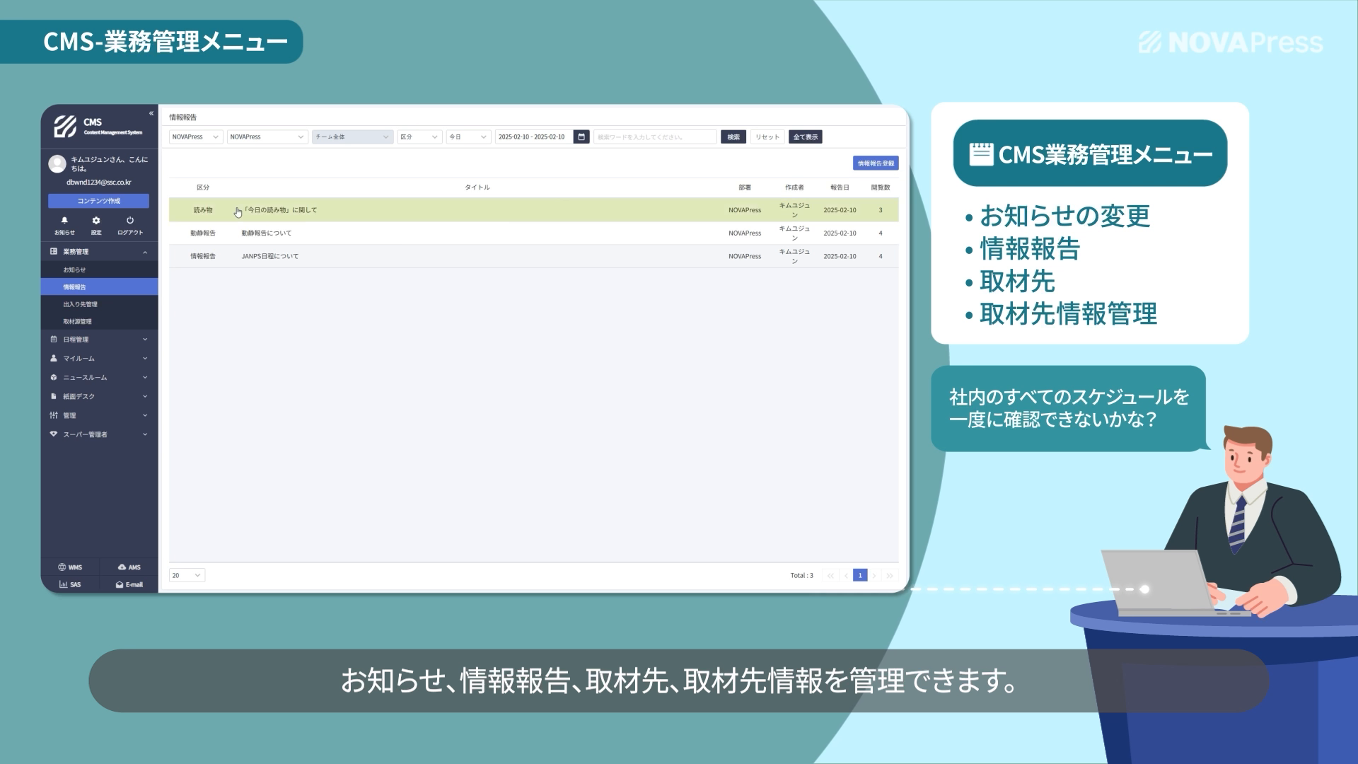Click the 全て表示 show-all button
This screenshot has width=1358, height=764.
point(805,137)
